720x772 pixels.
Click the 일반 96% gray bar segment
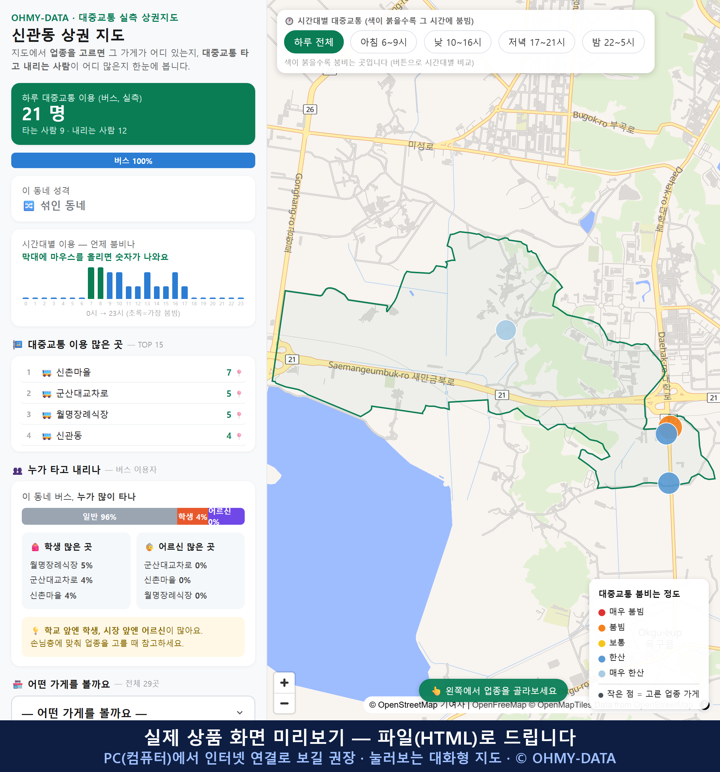tap(99, 516)
